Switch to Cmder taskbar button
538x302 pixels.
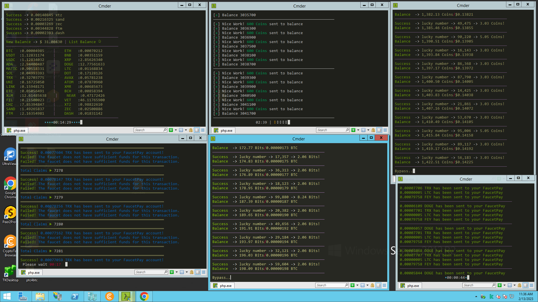(x=126, y=296)
